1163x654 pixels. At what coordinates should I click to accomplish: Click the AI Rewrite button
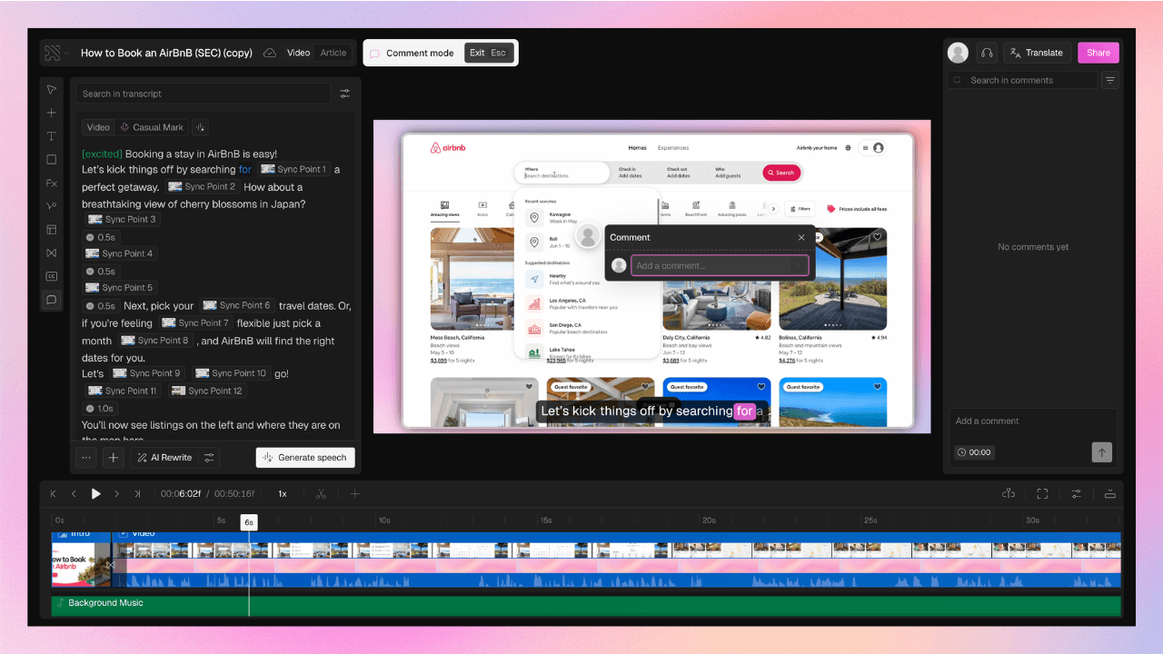click(x=164, y=458)
